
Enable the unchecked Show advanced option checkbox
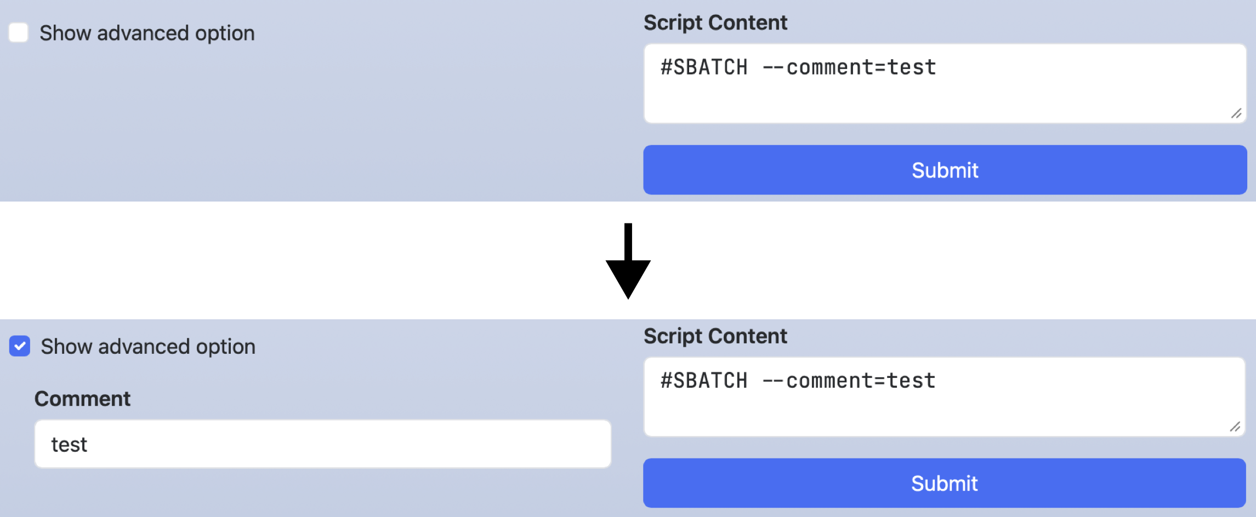click(x=19, y=33)
